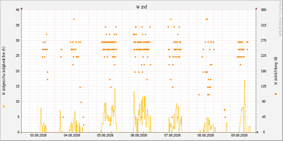Click the Windgeschwindigkeit (km/h) axis label
283x141 pixels.
4,71
